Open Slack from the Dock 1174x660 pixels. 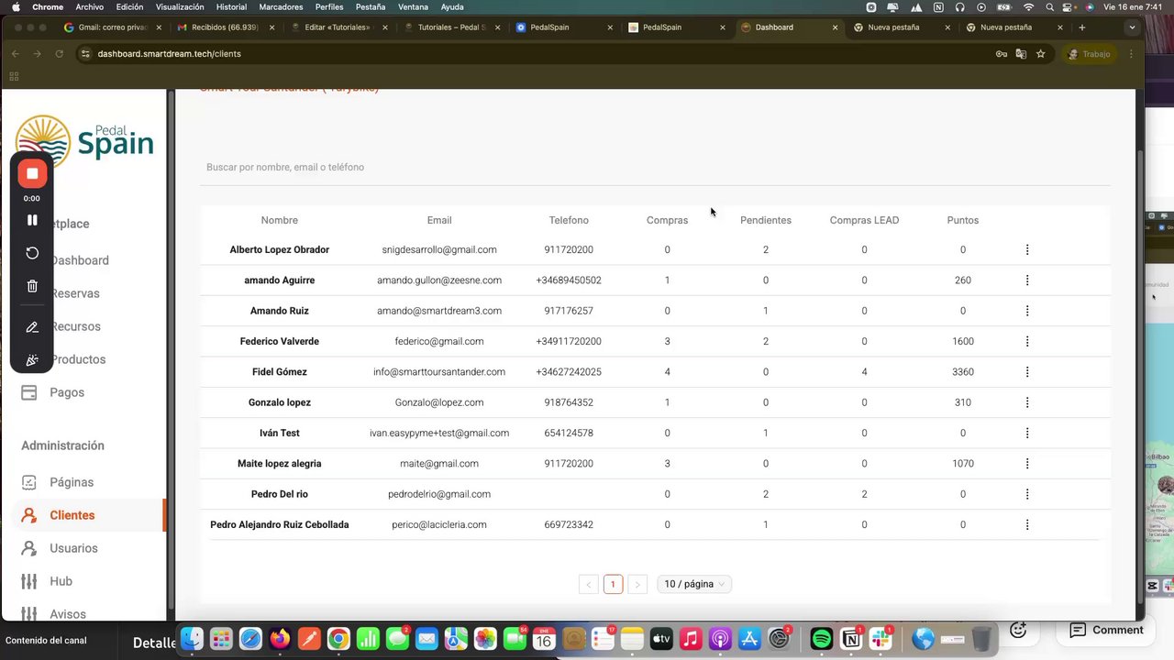pyautogui.click(x=880, y=639)
